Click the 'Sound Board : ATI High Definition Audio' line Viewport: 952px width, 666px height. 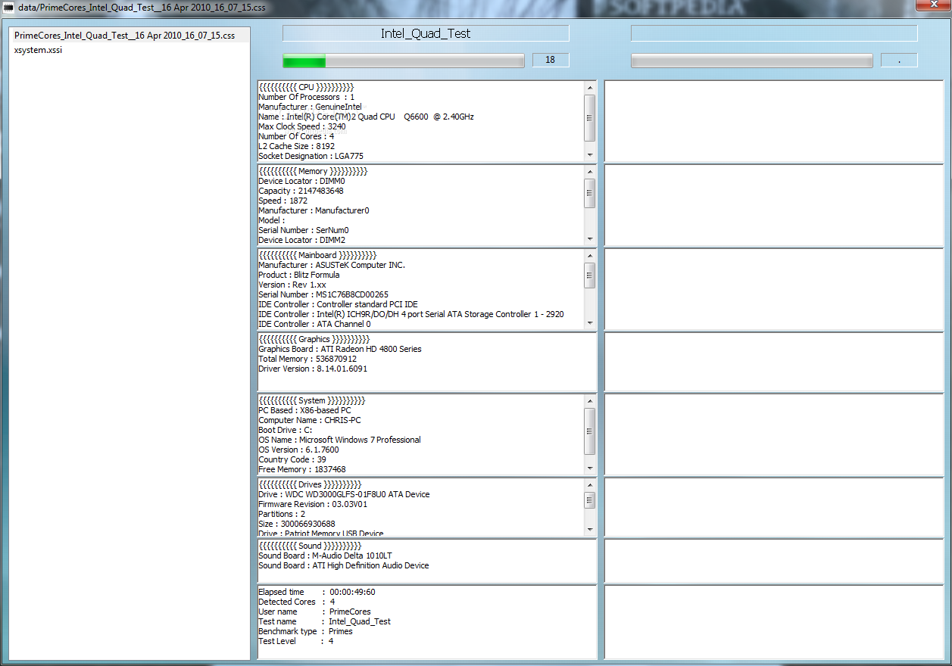pos(344,565)
